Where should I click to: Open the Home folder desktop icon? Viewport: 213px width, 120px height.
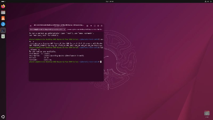tap(207, 114)
